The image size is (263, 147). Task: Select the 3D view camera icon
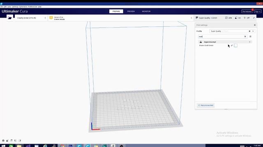pos(3,140)
